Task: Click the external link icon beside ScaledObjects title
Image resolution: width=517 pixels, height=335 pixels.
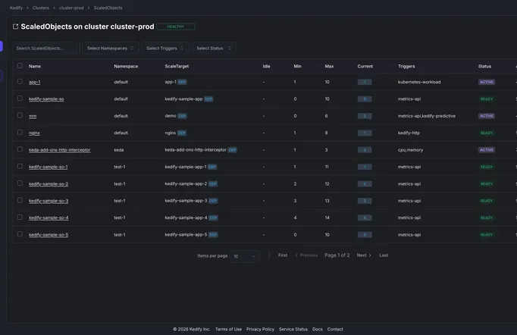Action: [15, 27]
